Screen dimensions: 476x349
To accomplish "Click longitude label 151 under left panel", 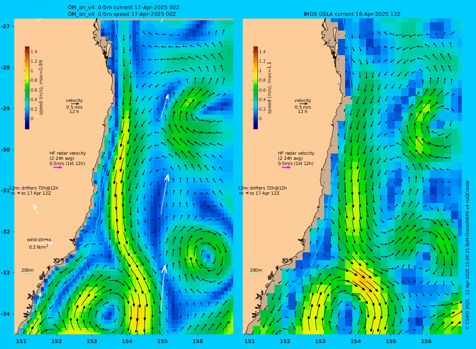I will [x=21, y=341].
